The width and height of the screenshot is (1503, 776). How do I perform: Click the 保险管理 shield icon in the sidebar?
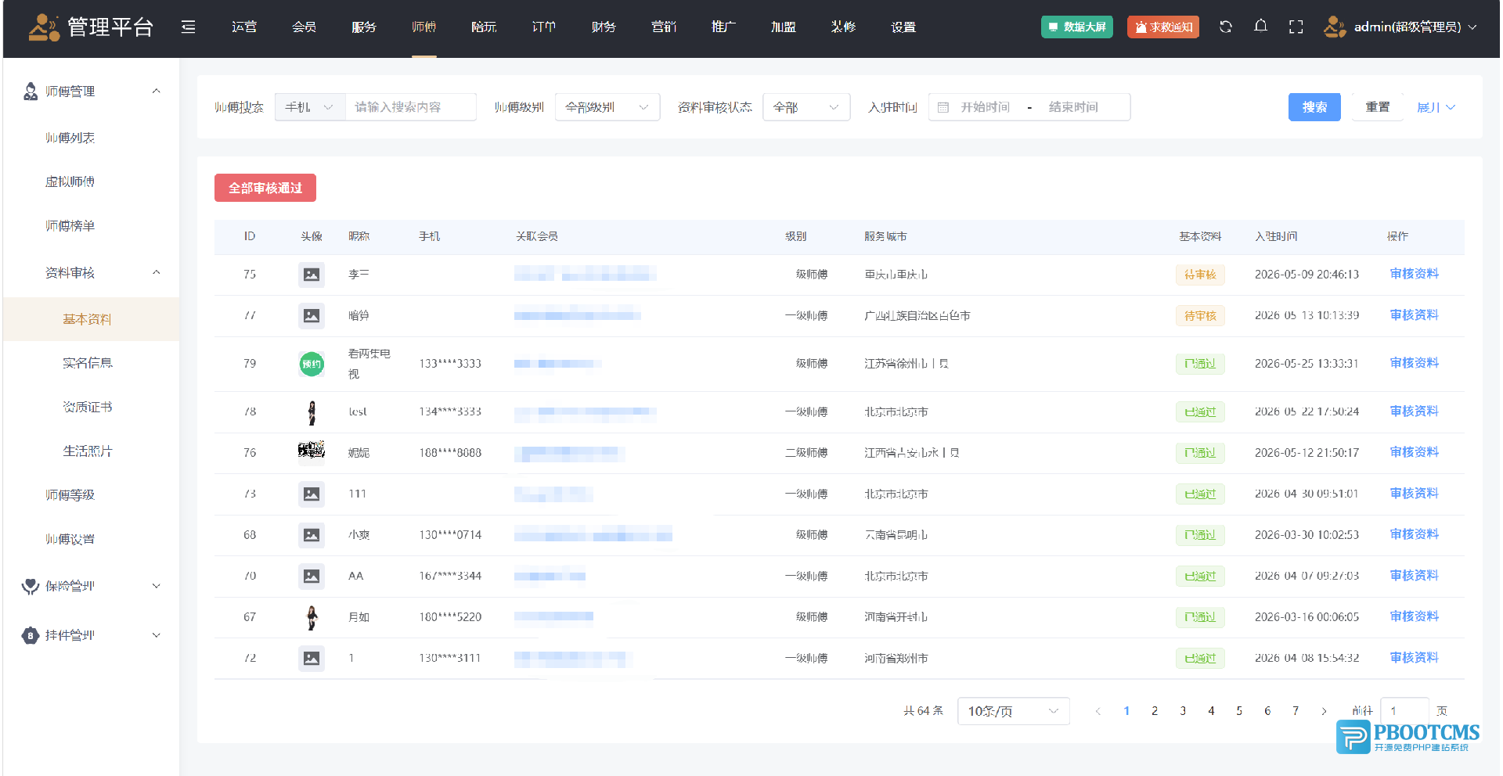pyautogui.click(x=31, y=586)
